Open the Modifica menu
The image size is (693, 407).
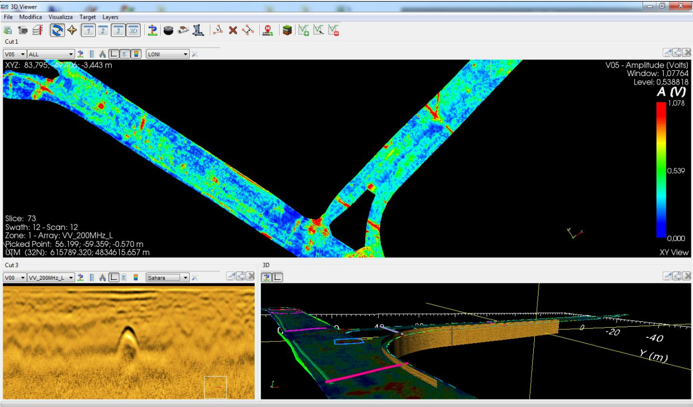tap(30, 17)
